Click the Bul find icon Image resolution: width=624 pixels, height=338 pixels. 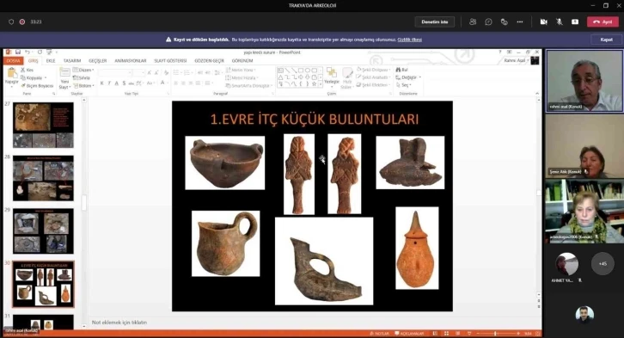coord(398,70)
